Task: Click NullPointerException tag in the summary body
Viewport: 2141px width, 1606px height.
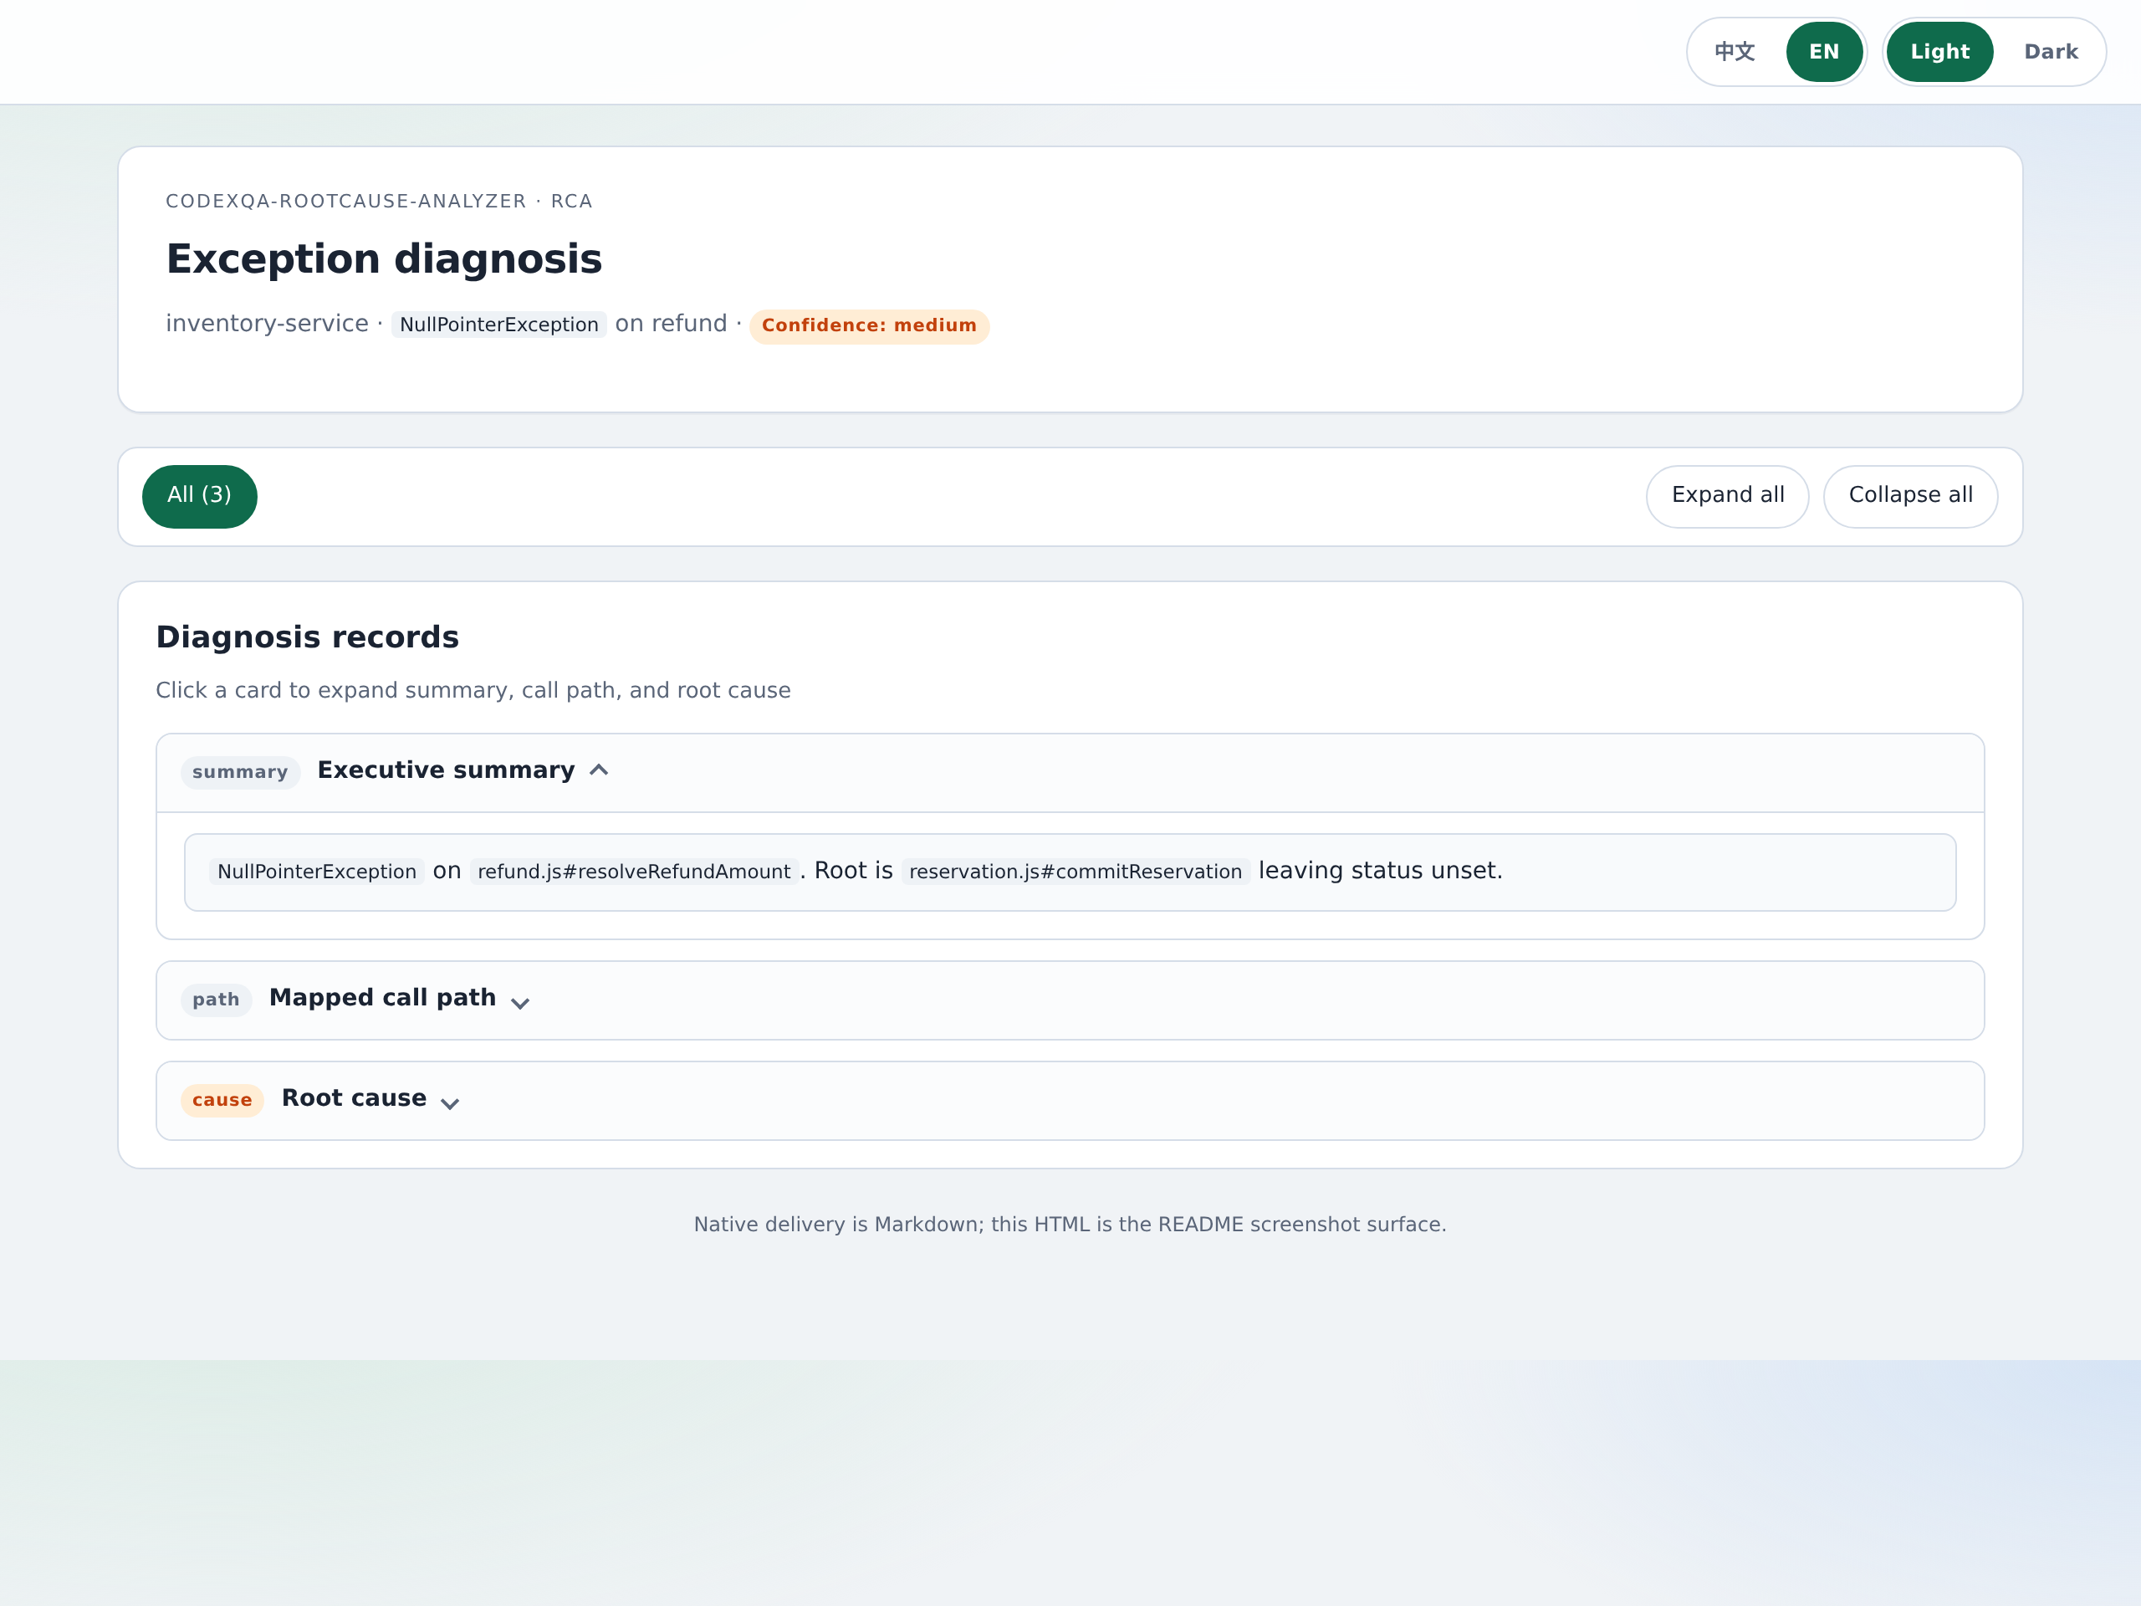Action: (316, 872)
